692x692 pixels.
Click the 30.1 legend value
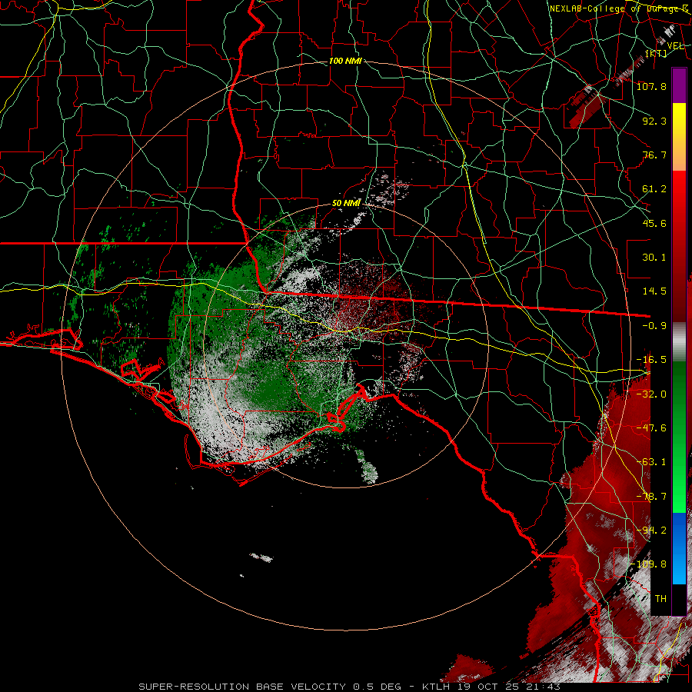[654, 258]
